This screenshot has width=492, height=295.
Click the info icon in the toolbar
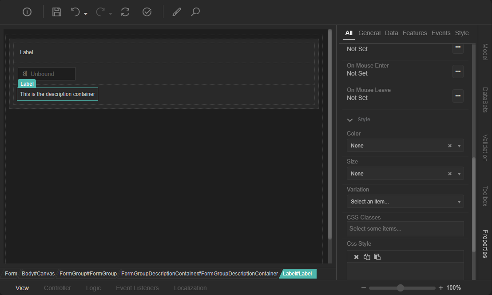click(27, 12)
